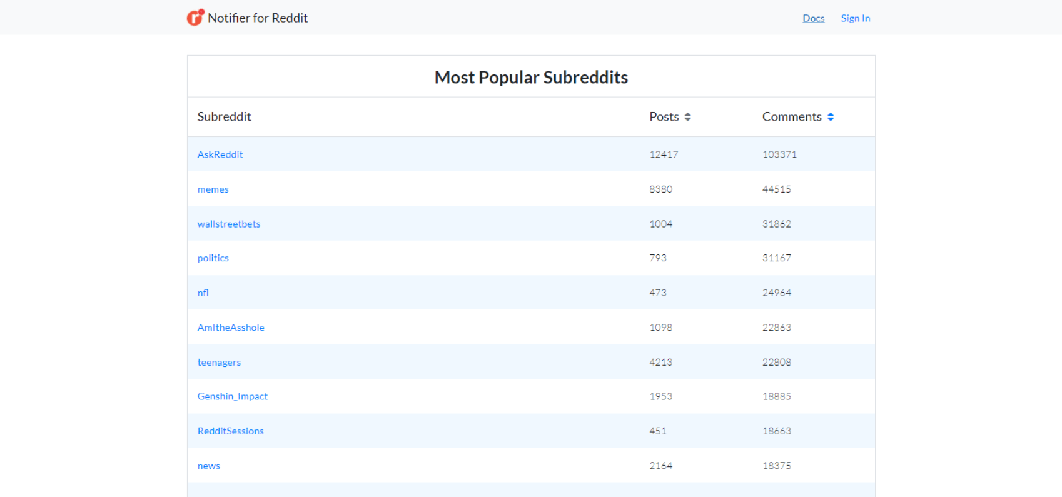The height and width of the screenshot is (497, 1062).
Task: Select the politics subreddit link
Action: click(213, 258)
